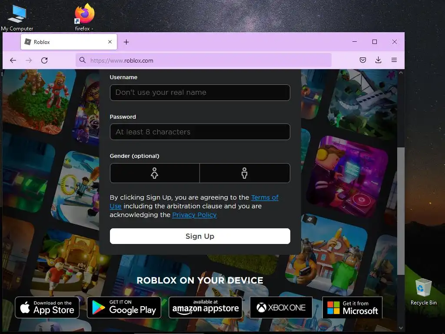Open the Terms of Use link
The image size is (445, 334).
265,197
